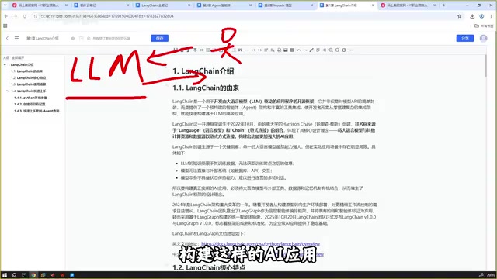
Task: Open Chrome from the taskbar
Action: click(x=33, y=275)
